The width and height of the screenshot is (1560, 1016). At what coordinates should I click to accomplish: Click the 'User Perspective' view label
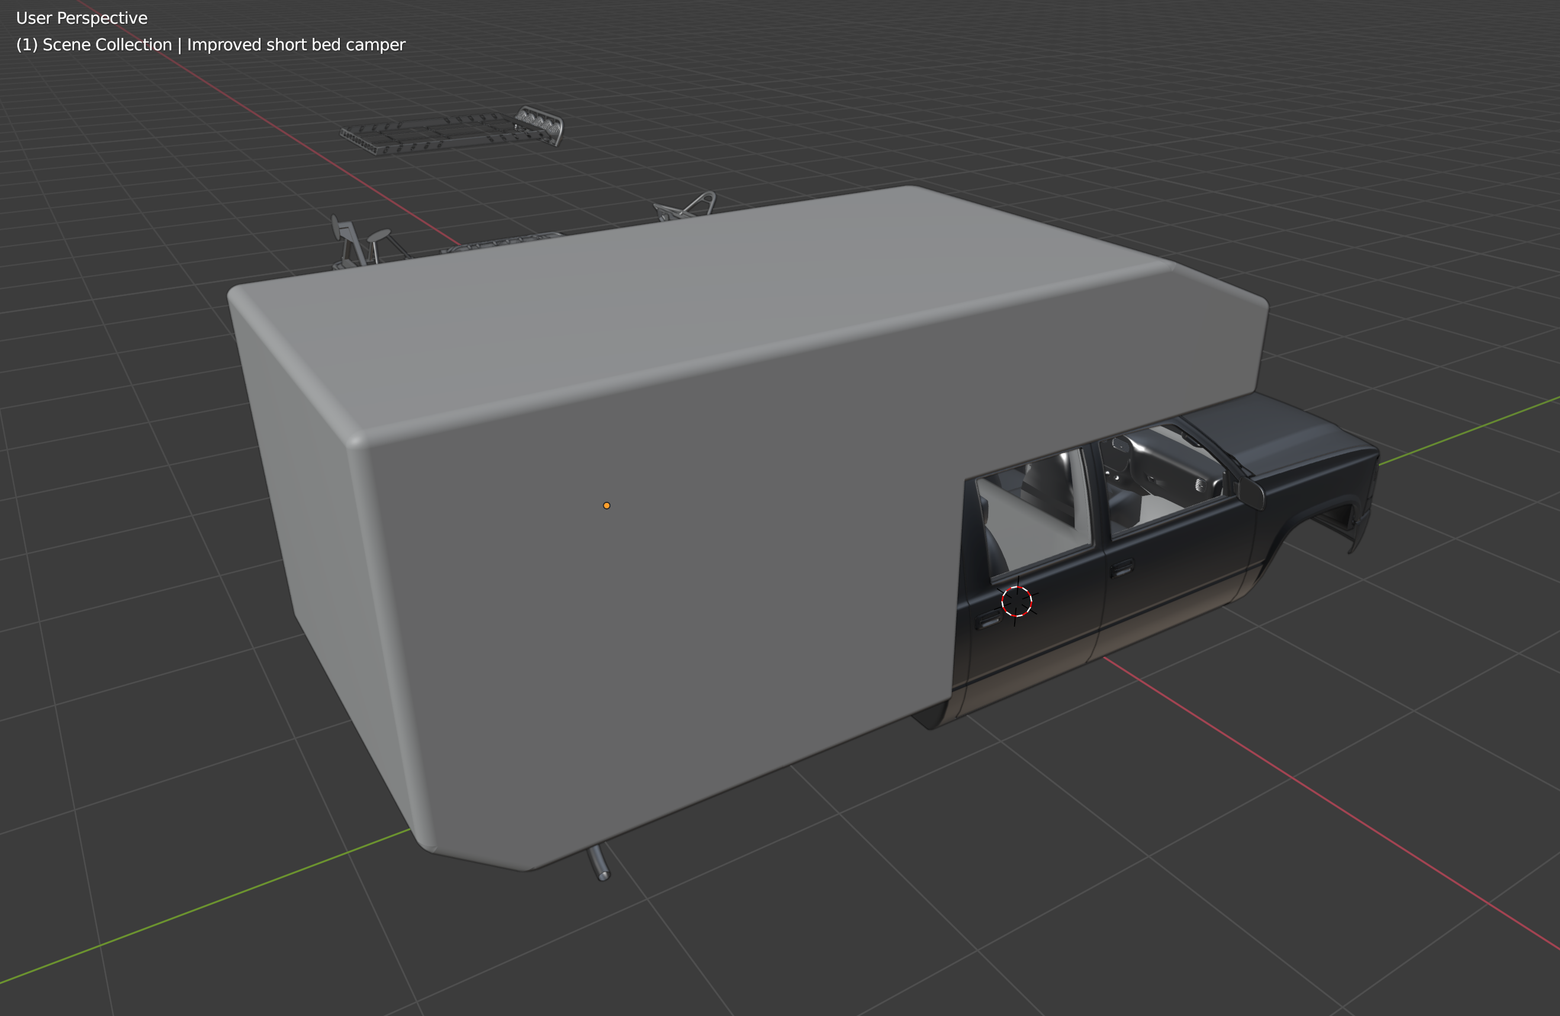click(x=81, y=18)
